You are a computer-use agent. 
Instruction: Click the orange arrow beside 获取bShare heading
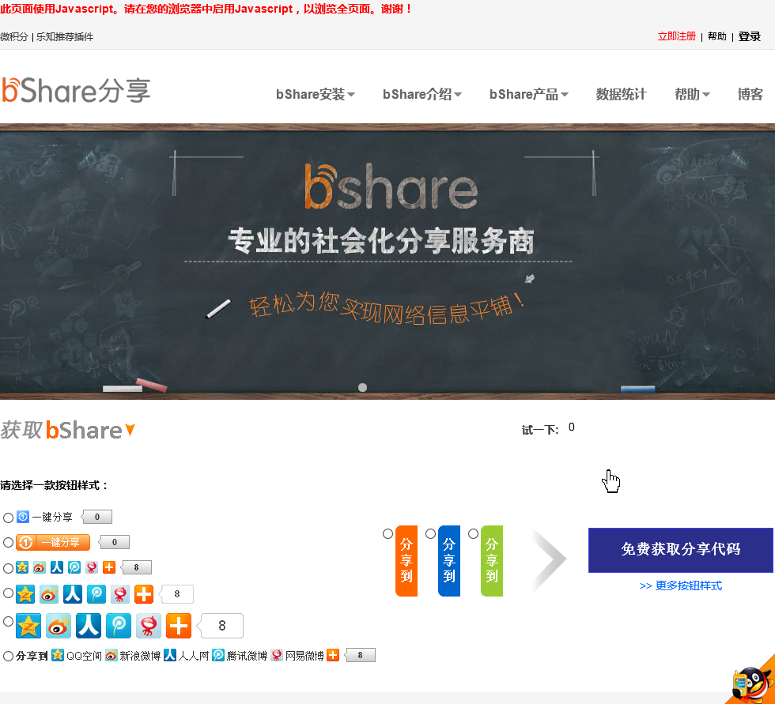[130, 430]
